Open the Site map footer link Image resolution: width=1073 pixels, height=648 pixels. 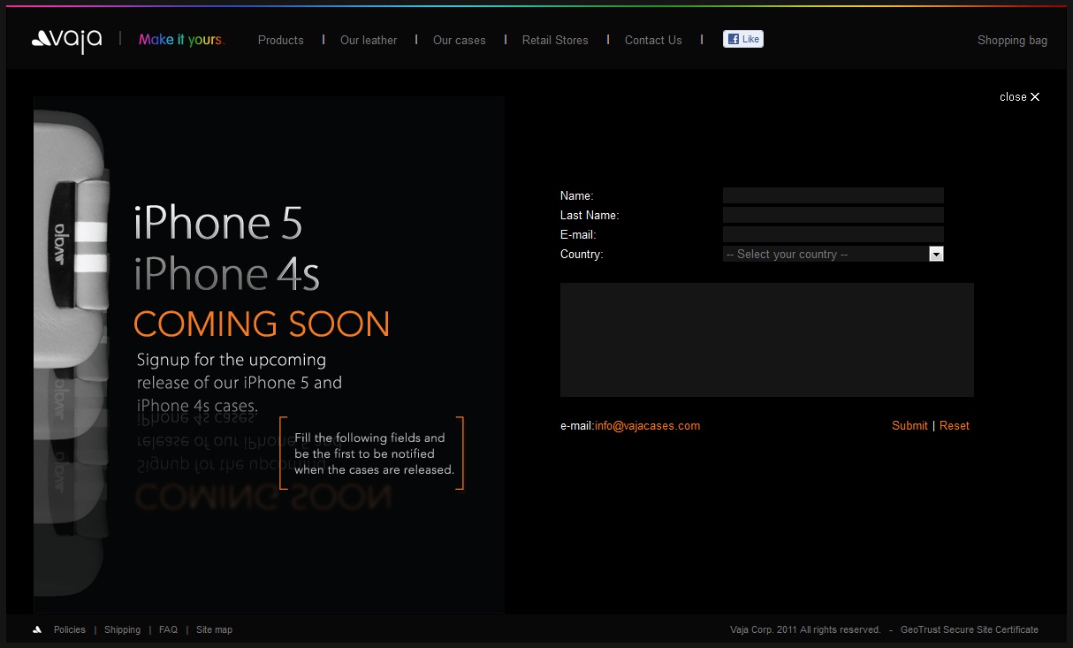pyautogui.click(x=214, y=629)
